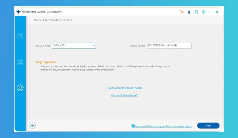Viewport: 238px width, 138px height.
Task: Uncheck the agree with warning checkbox
Action: (133, 126)
